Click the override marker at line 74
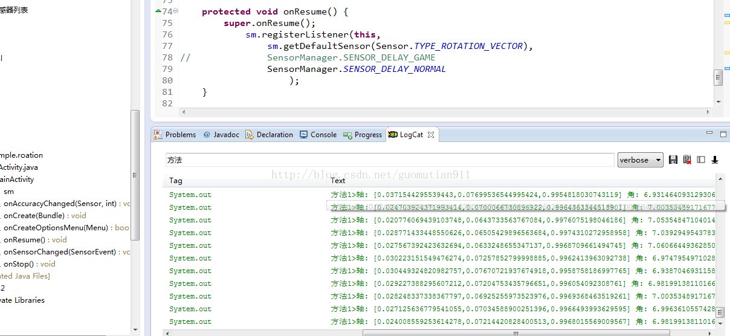 click(x=158, y=11)
